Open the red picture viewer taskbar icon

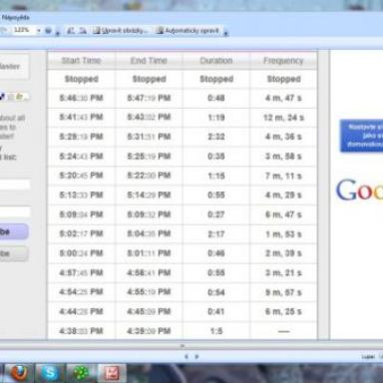[112, 373]
